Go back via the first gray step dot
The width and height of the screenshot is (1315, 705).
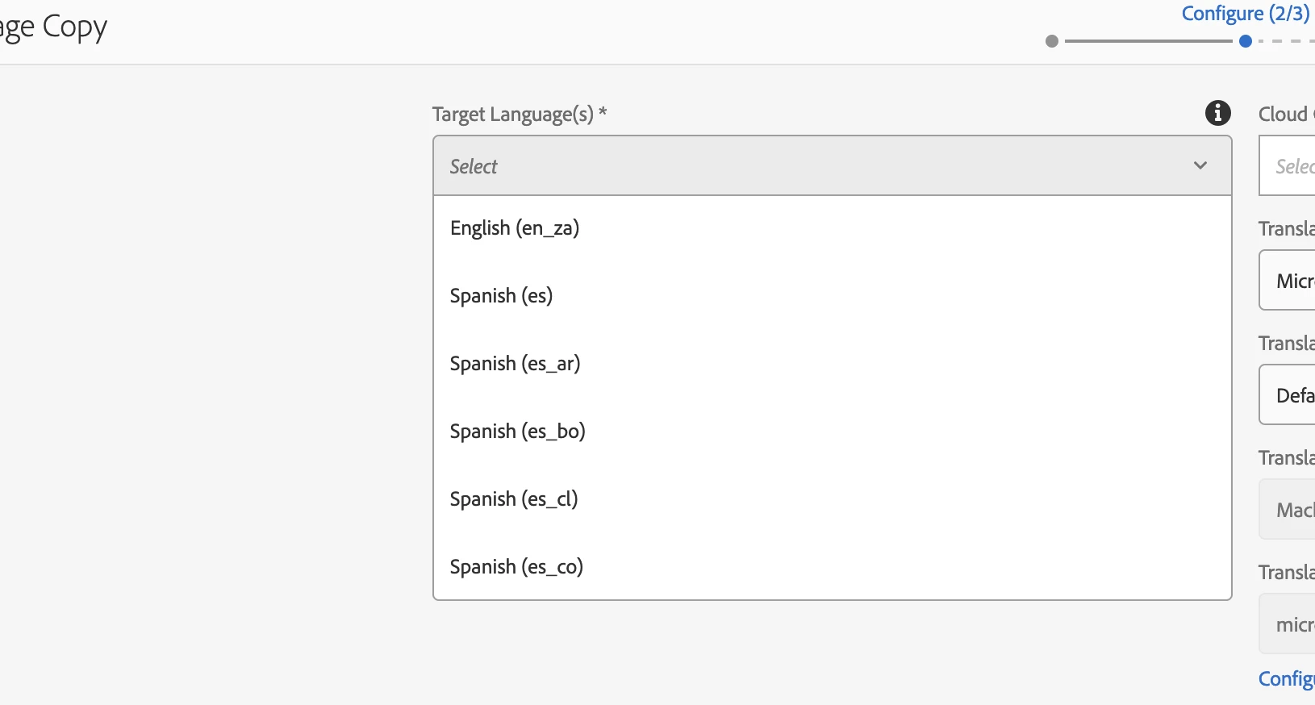pos(1051,41)
